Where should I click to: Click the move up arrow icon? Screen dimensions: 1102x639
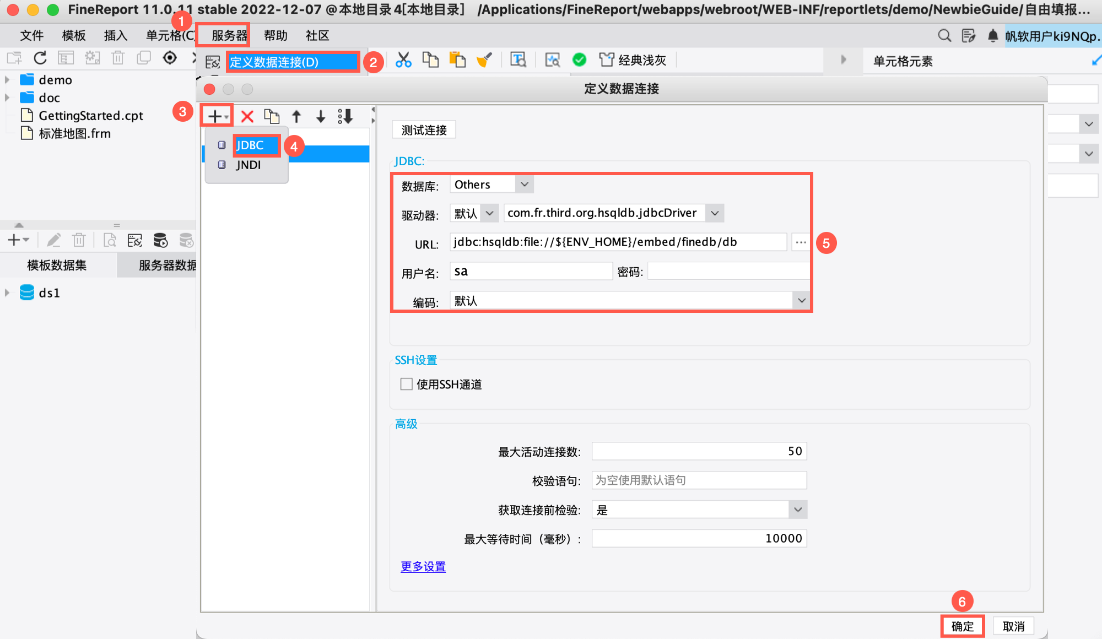click(x=296, y=116)
